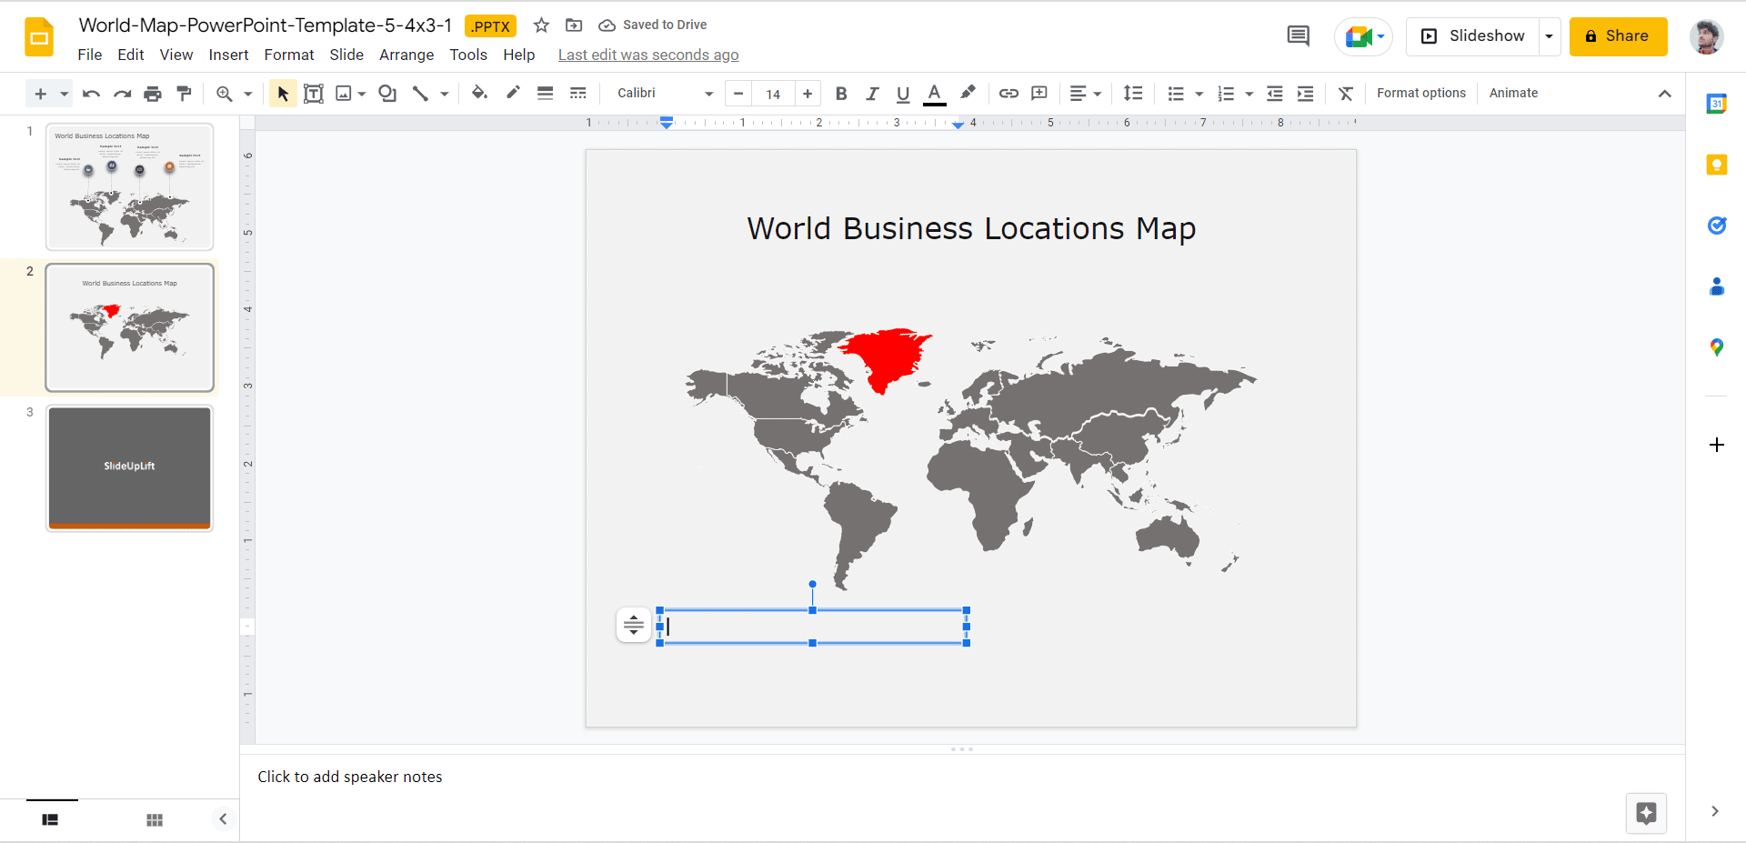This screenshot has height=843, width=1746.
Task: Open the text color picker
Action: click(x=935, y=93)
